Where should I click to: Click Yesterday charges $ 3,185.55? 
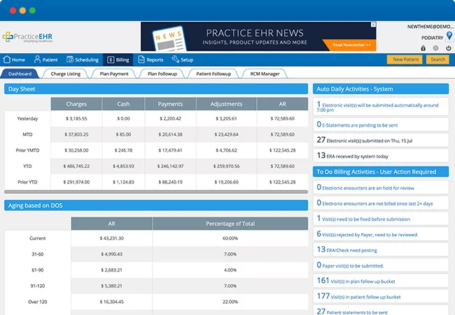(x=76, y=118)
